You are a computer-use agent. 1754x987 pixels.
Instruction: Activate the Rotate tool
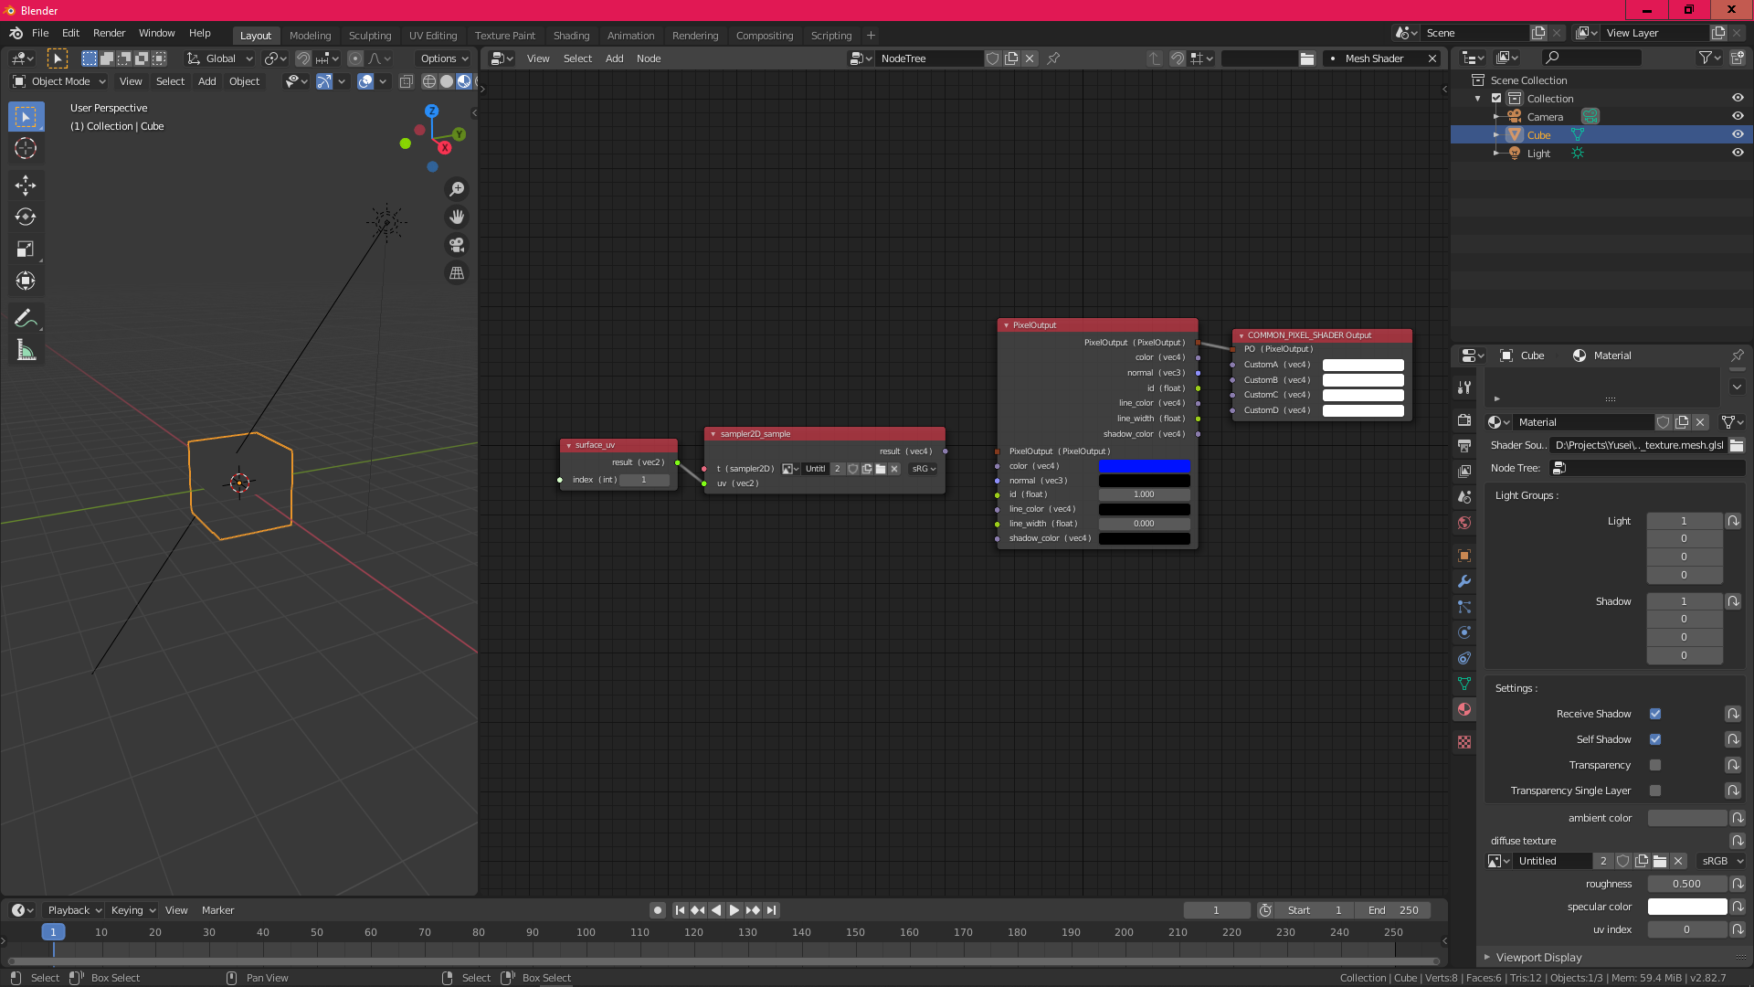click(x=26, y=218)
